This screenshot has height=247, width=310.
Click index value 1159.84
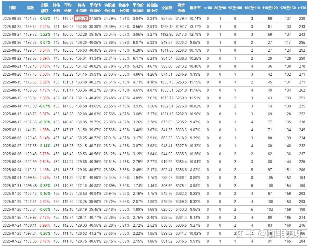(30, 27)
